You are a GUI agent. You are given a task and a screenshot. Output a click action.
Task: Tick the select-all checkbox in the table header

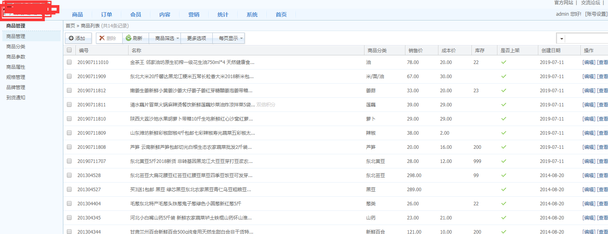69,50
